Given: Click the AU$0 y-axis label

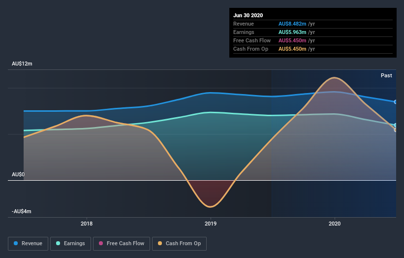Looking at the screenshot, I should pyautogui.click(x=18, y=174).
